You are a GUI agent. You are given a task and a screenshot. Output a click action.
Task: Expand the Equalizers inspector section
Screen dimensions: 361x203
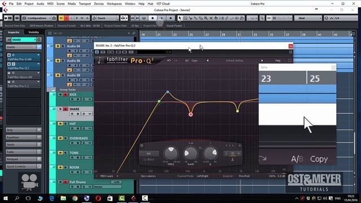(24, 137)
